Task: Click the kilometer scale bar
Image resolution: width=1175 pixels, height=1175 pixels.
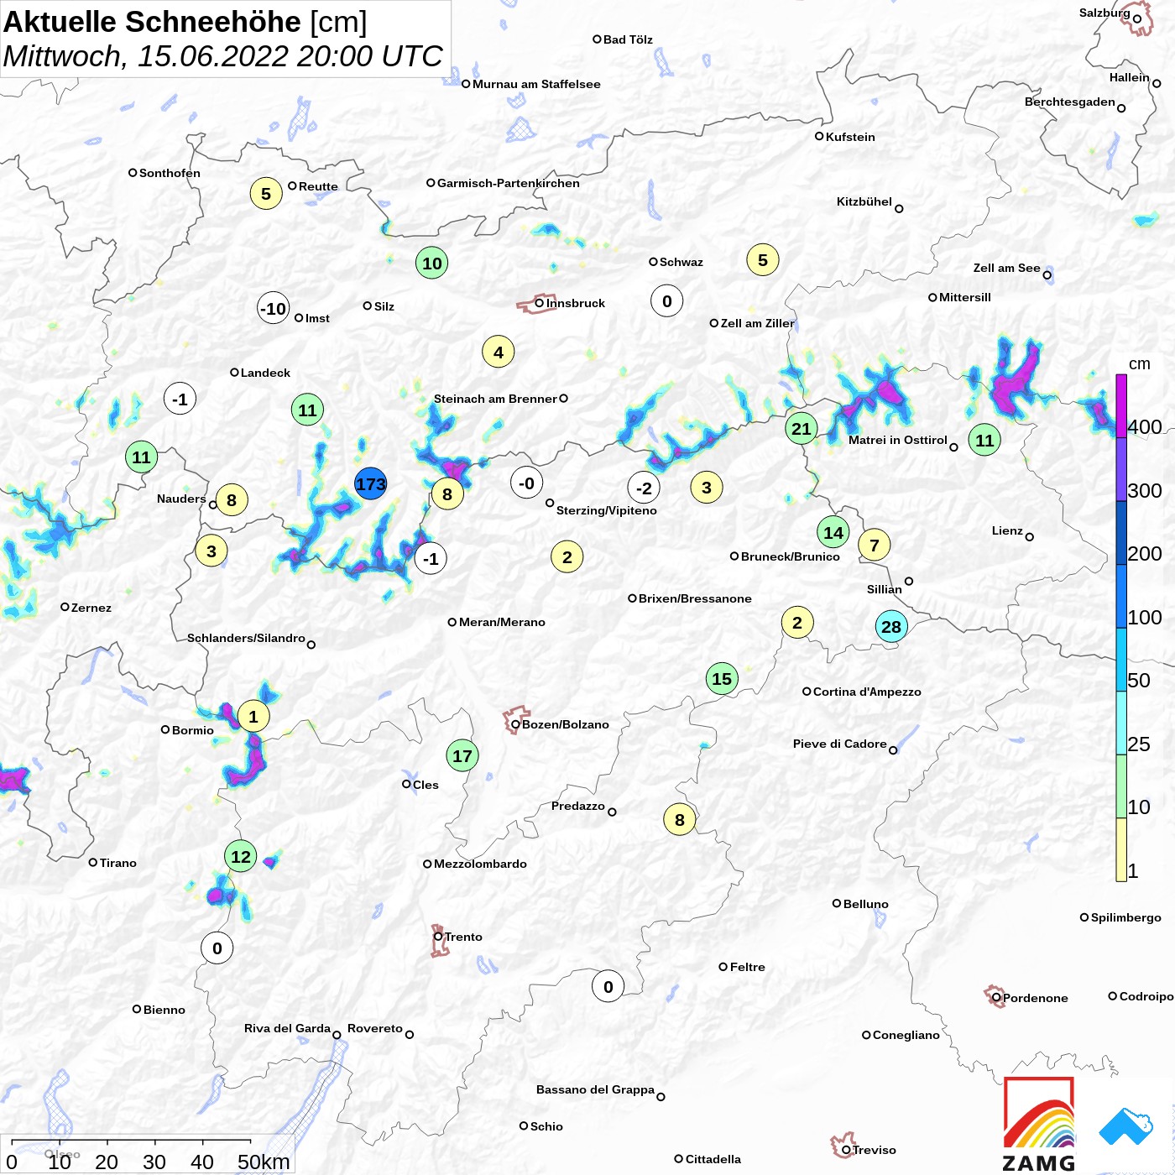Action: (x=131, y=1141)
